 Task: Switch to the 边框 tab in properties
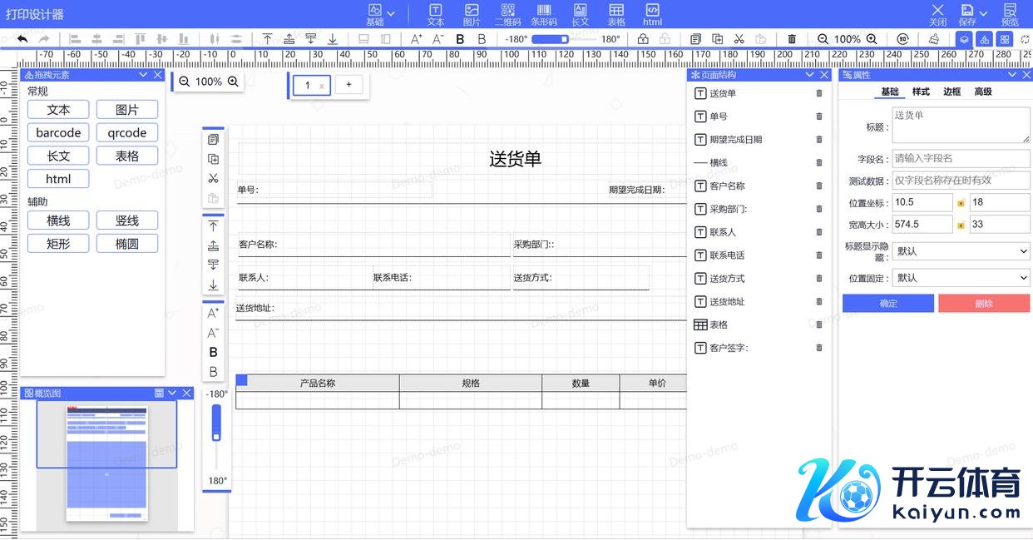(x=951, y=92)
